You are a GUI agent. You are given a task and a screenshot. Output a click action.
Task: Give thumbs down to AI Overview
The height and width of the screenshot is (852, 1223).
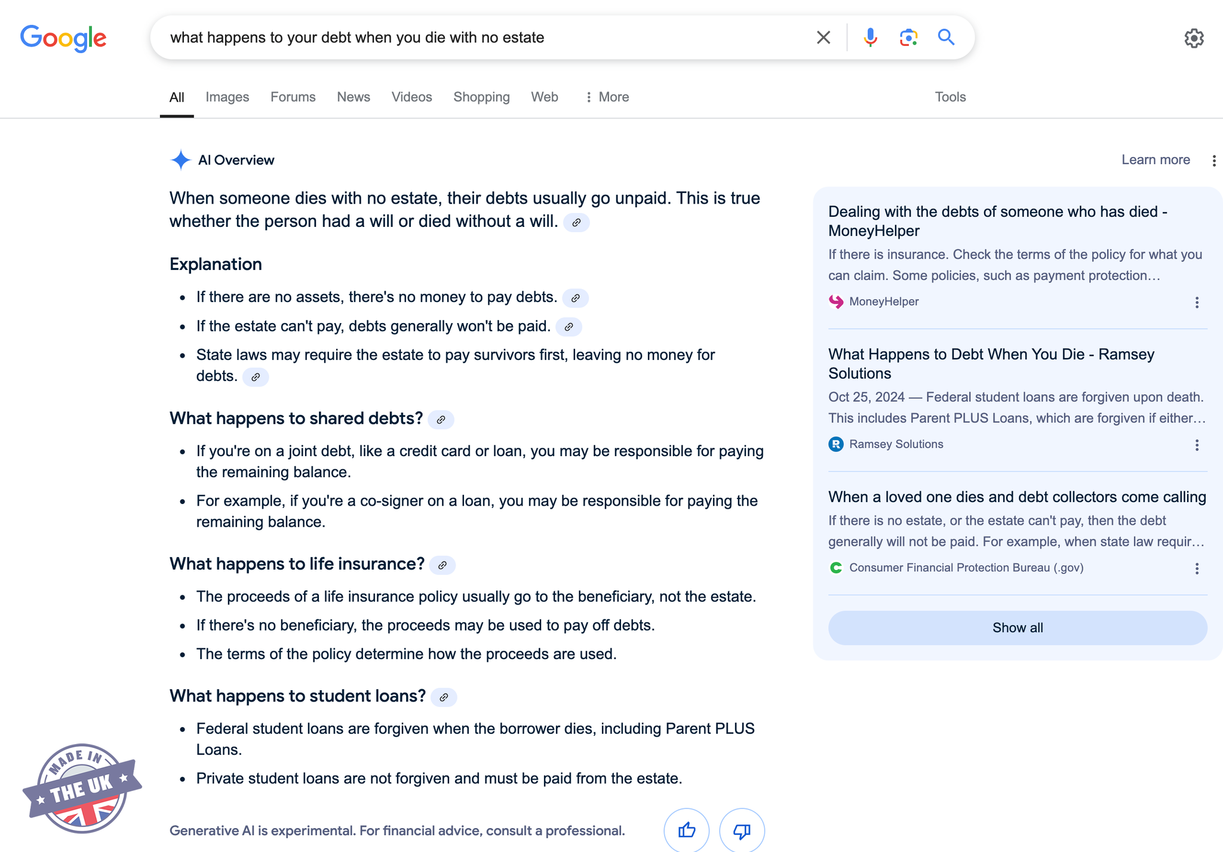[x=742, y=830]
